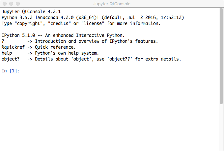Maximize the QtConsole window

click(18, 4)
